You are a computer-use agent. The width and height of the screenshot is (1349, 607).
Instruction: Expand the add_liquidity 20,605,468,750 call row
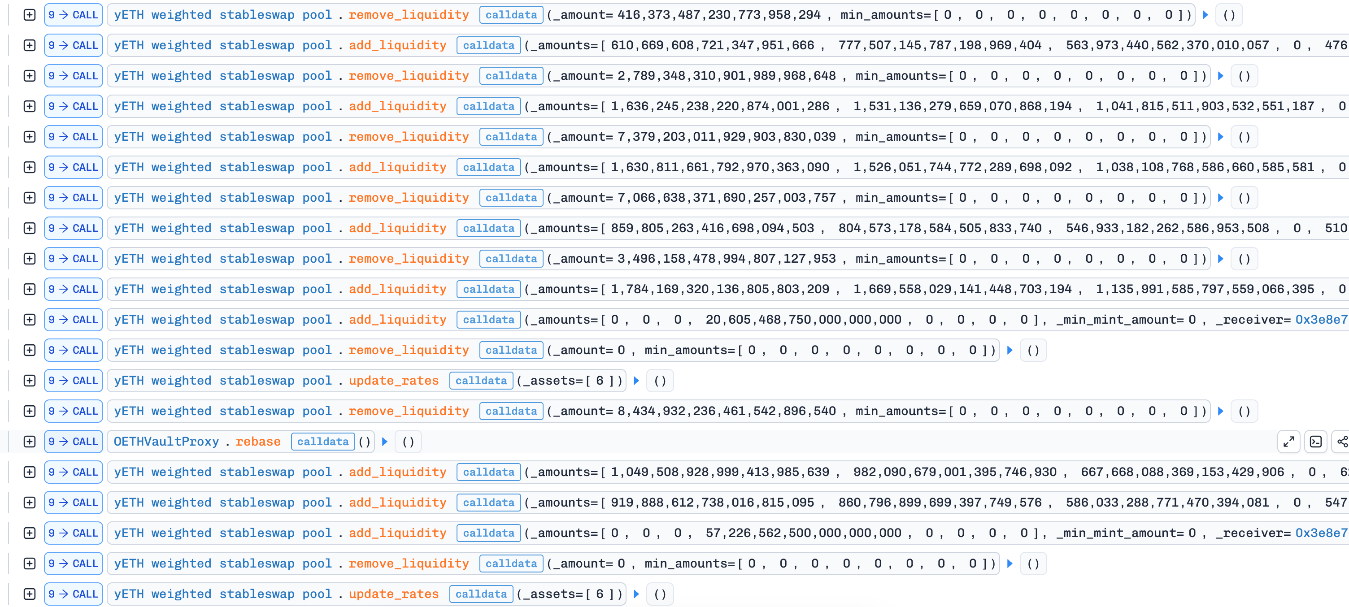pos(30,320)
